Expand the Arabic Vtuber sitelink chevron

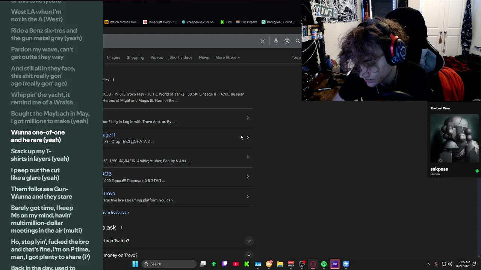tap(248, 157)
